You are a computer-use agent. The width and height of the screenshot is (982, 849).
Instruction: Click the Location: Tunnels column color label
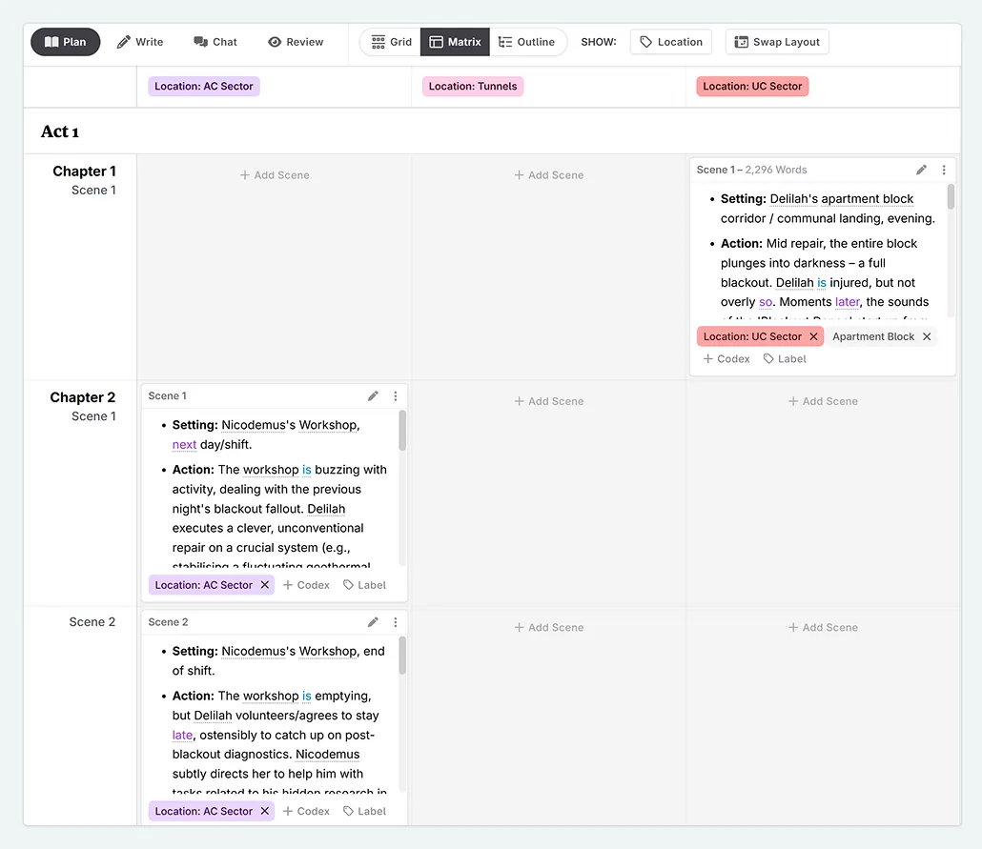click(x=473, y=87)
